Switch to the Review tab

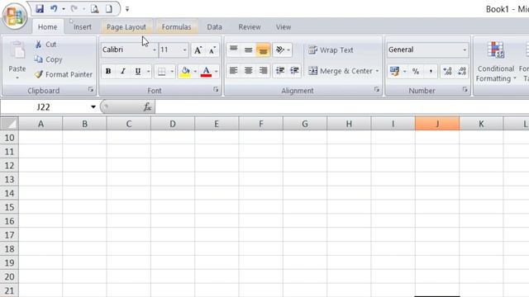250,27
